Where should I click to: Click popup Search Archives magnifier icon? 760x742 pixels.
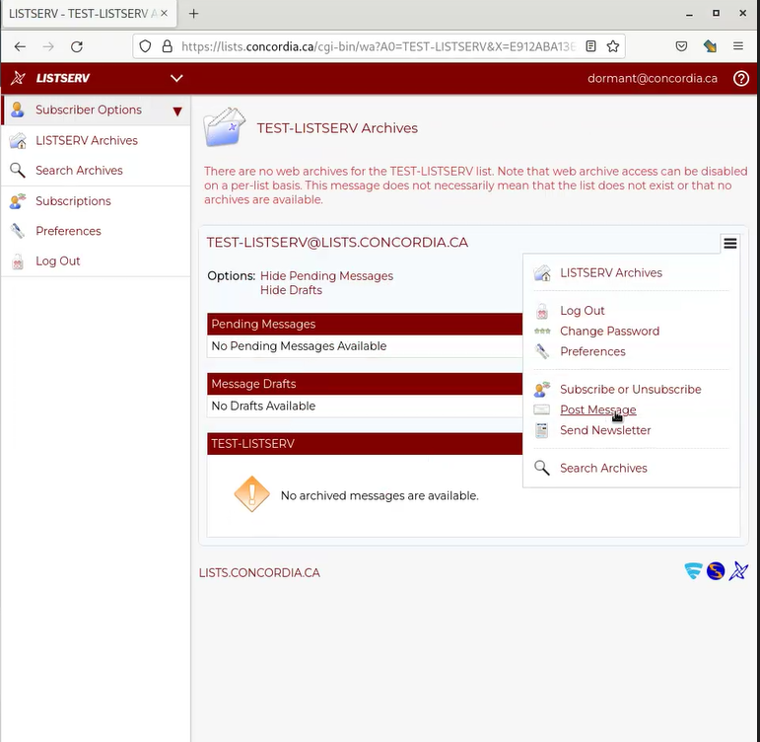[542, 468]
